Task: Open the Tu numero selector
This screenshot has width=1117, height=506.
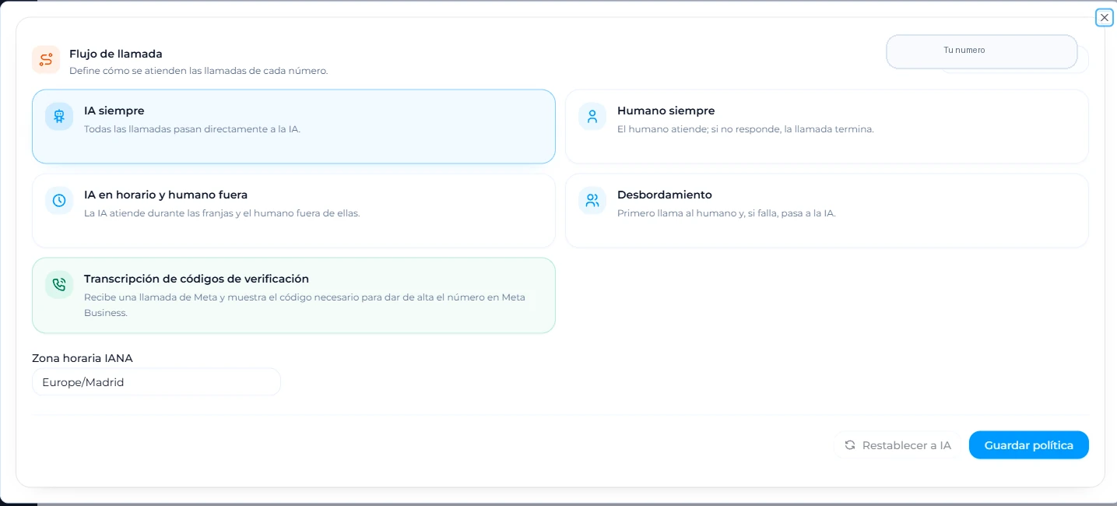Action: coord(982,51)
